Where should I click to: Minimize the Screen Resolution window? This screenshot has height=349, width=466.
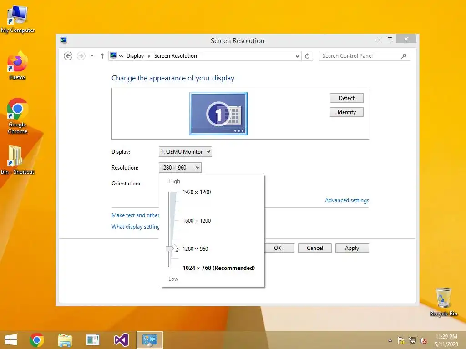pyautogui.click(x=377, y=39)
